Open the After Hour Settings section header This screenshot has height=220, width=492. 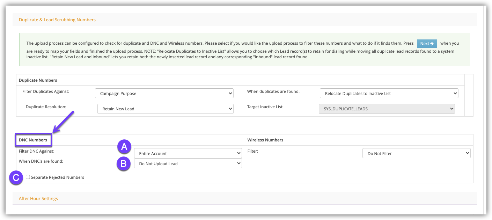click(38, 199)
